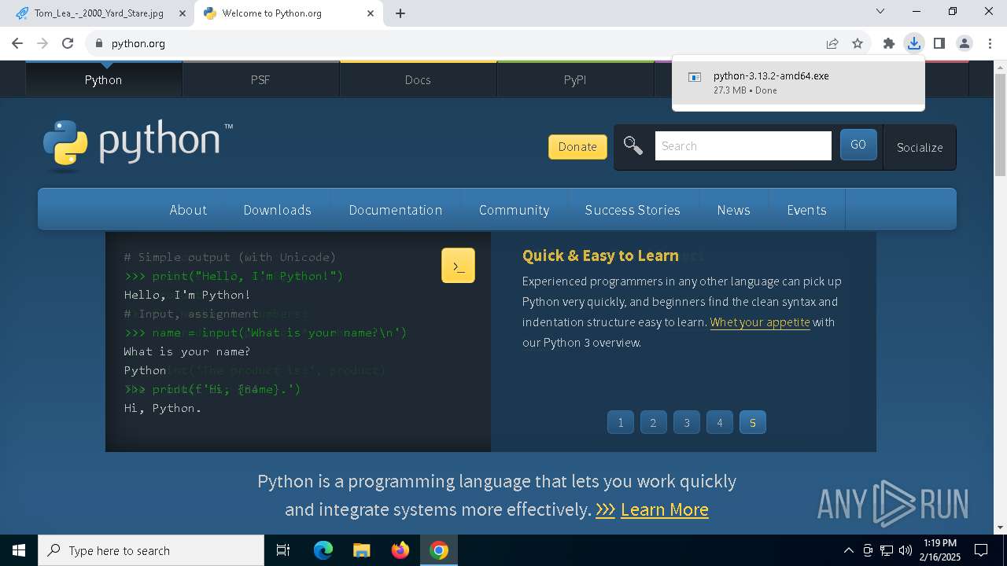The height and width of the screenshot is (566, 1007).
Task: Close the Tom_Lea 2000_Yard_Stare tab
Action: click(183, 13)
